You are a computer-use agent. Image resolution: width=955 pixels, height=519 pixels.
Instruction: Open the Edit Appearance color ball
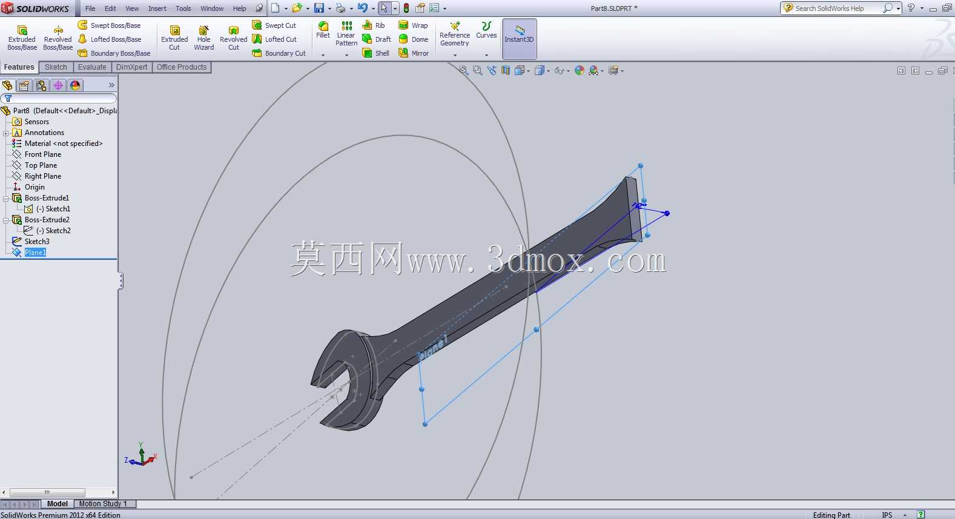tap(580, 71)
